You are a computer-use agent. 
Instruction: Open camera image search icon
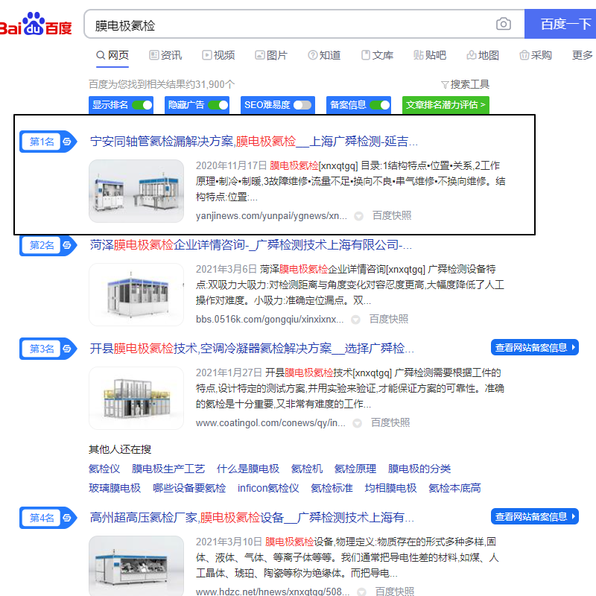pos(504,24)
